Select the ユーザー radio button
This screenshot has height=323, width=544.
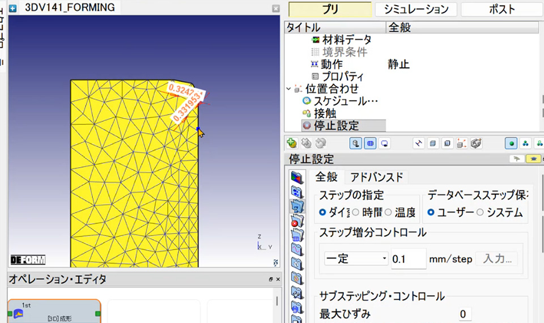(x=431, y=212)
